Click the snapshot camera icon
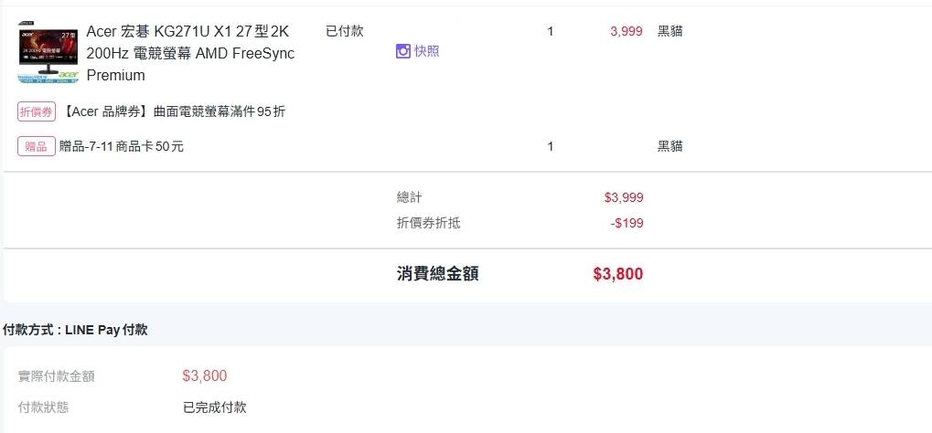Image resolution: width=932 pixels, height=433 pixels. tap(403, 51)
